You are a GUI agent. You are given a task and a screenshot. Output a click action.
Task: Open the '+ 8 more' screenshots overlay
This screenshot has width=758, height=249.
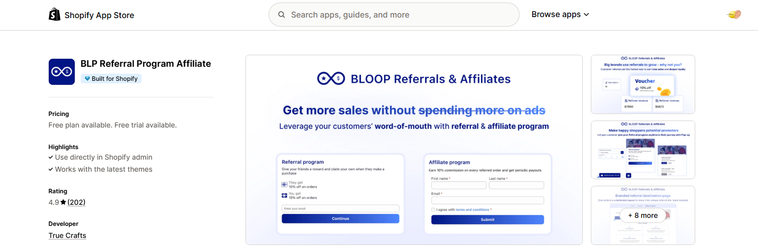click(x=643, y=215)
